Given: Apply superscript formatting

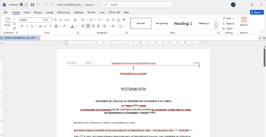Looking at the screenshot, I should click(x=51, y=26).
